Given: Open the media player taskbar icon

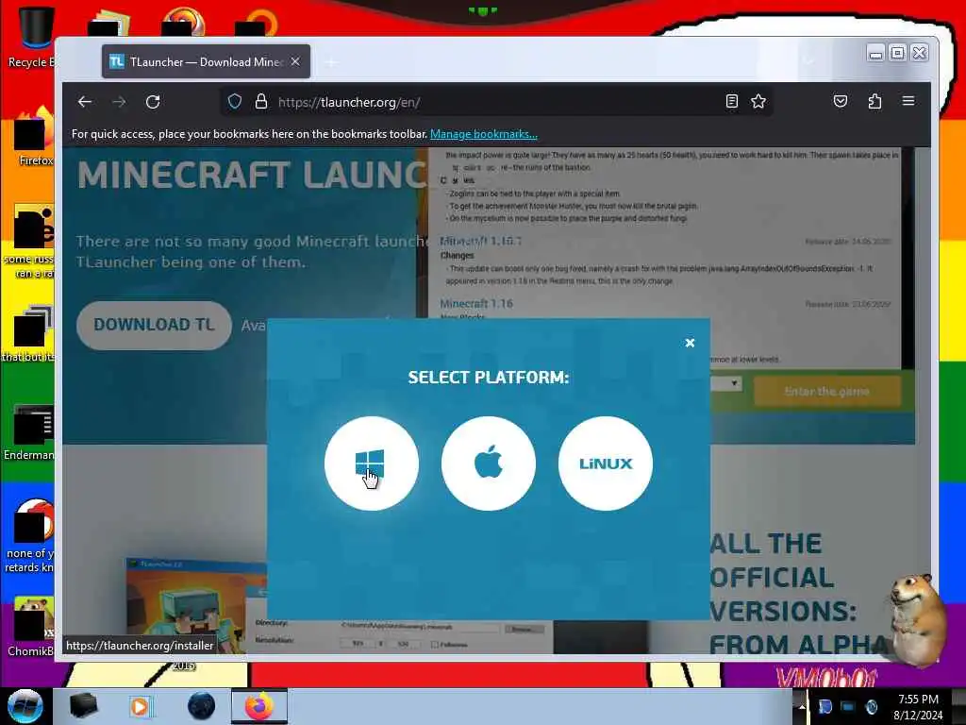Looking at the screenshot, I should pyautogui.click(x=140, y=706).
